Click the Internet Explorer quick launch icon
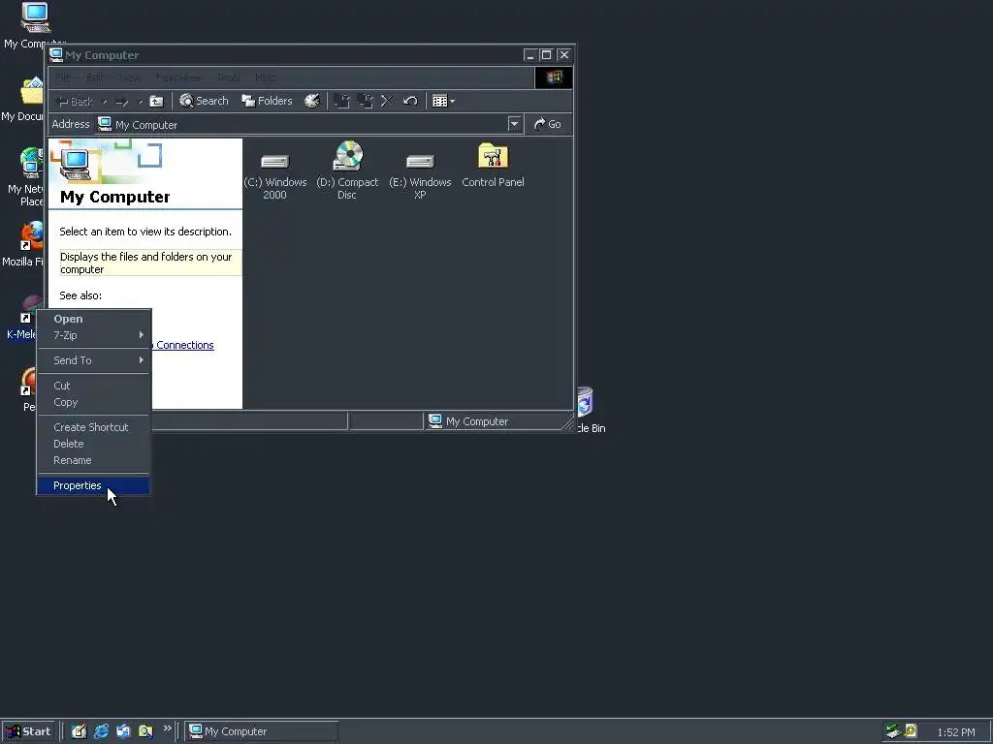The height and width of the screenshot is (744, 993). click(101, 731)
